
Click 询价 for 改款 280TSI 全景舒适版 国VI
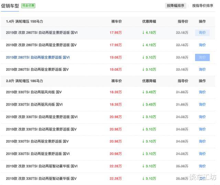pyautogui.click(x=202, y=33)
